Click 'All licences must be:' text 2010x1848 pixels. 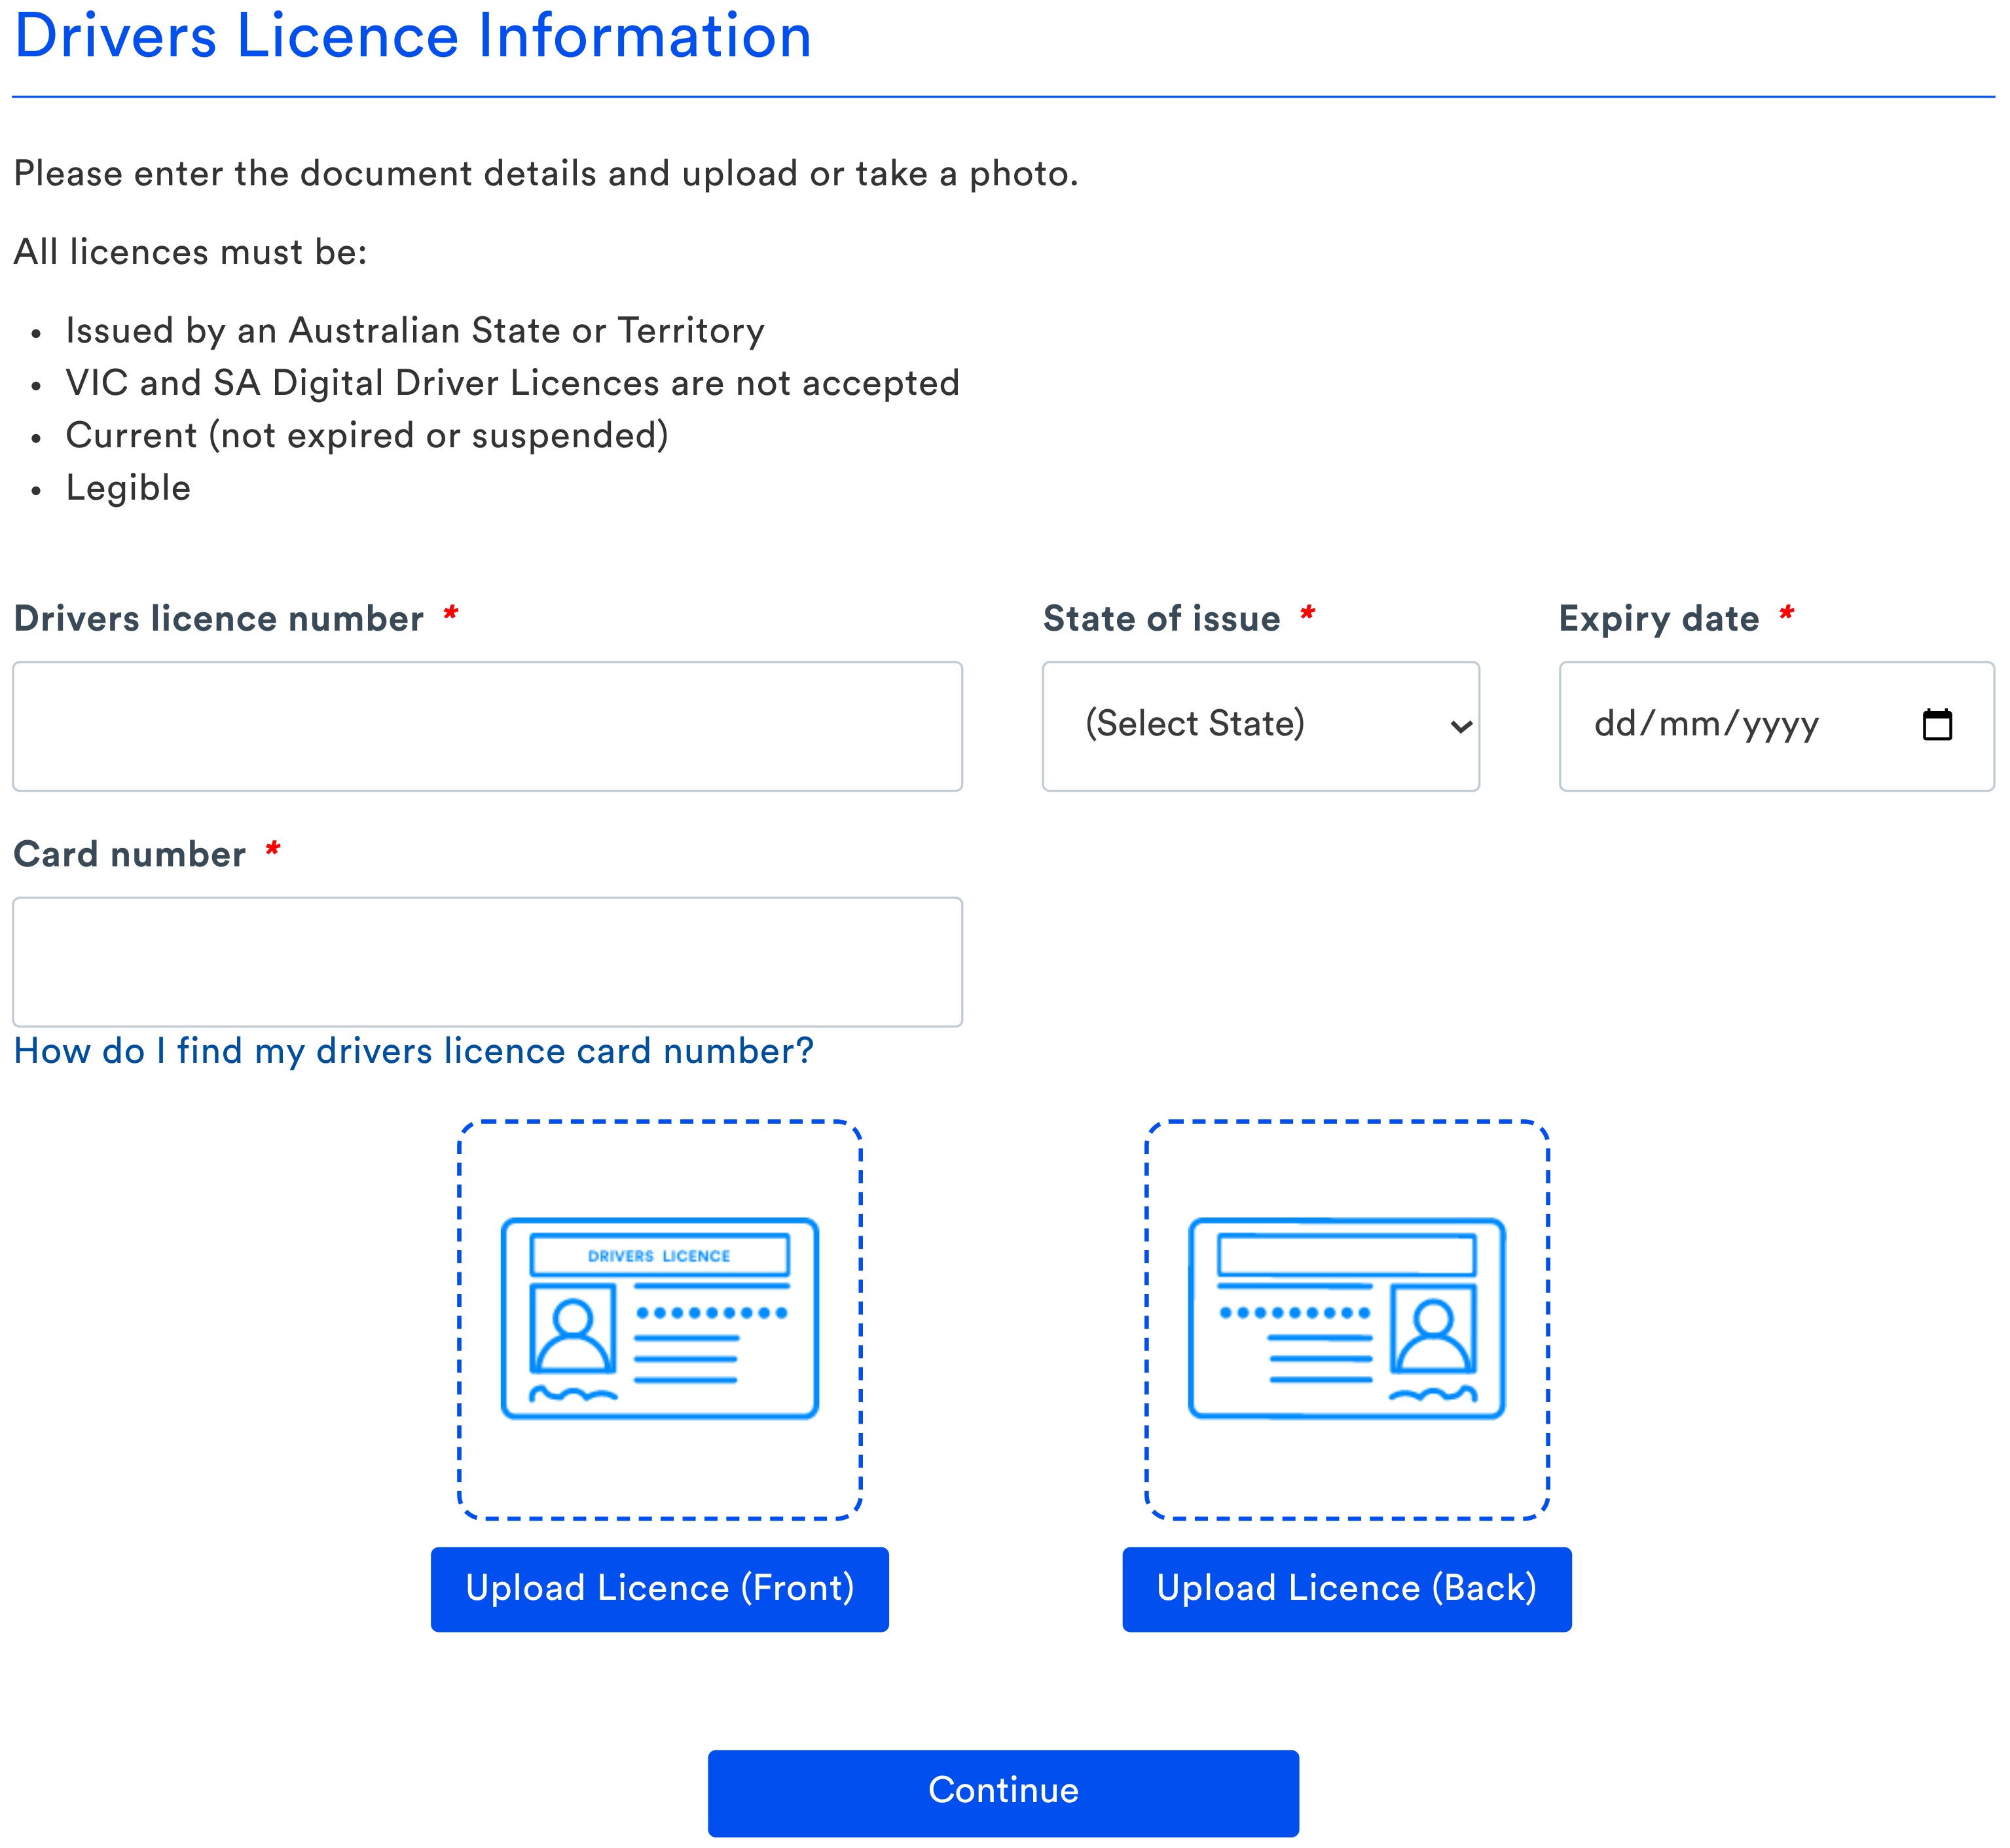191,252
